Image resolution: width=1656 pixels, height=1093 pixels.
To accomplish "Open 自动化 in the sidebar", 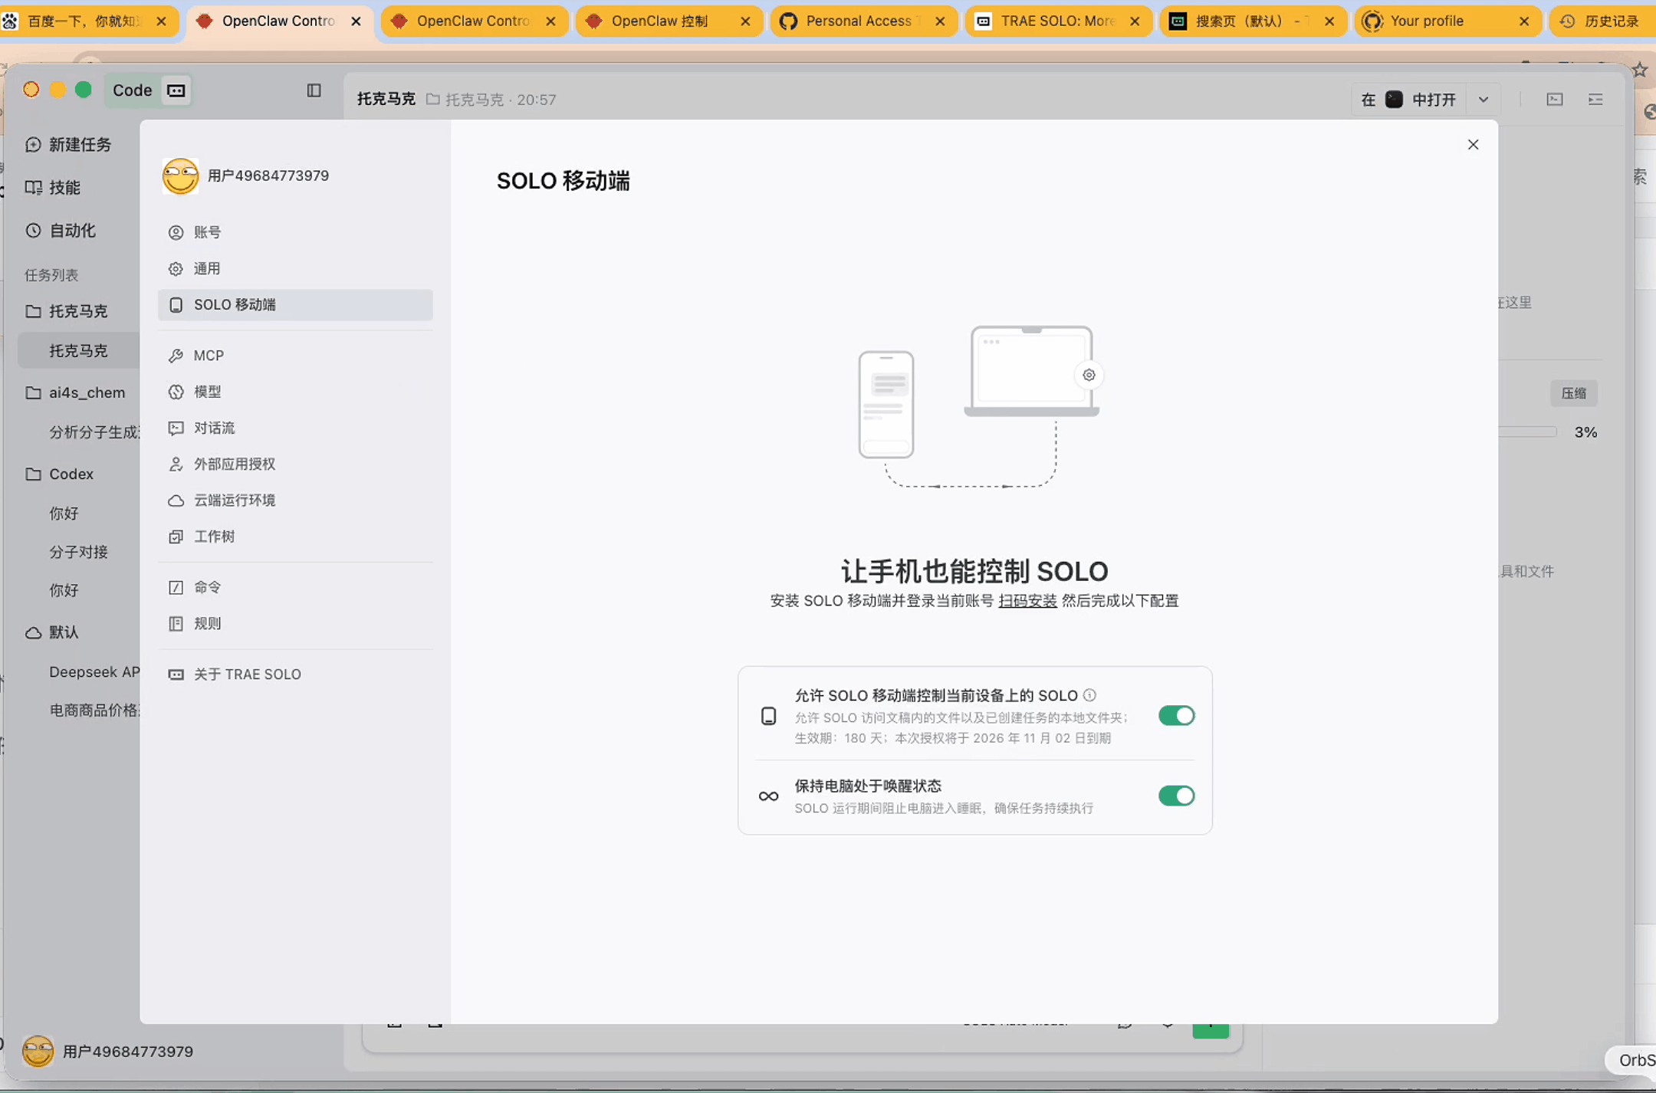I will 61,231.
